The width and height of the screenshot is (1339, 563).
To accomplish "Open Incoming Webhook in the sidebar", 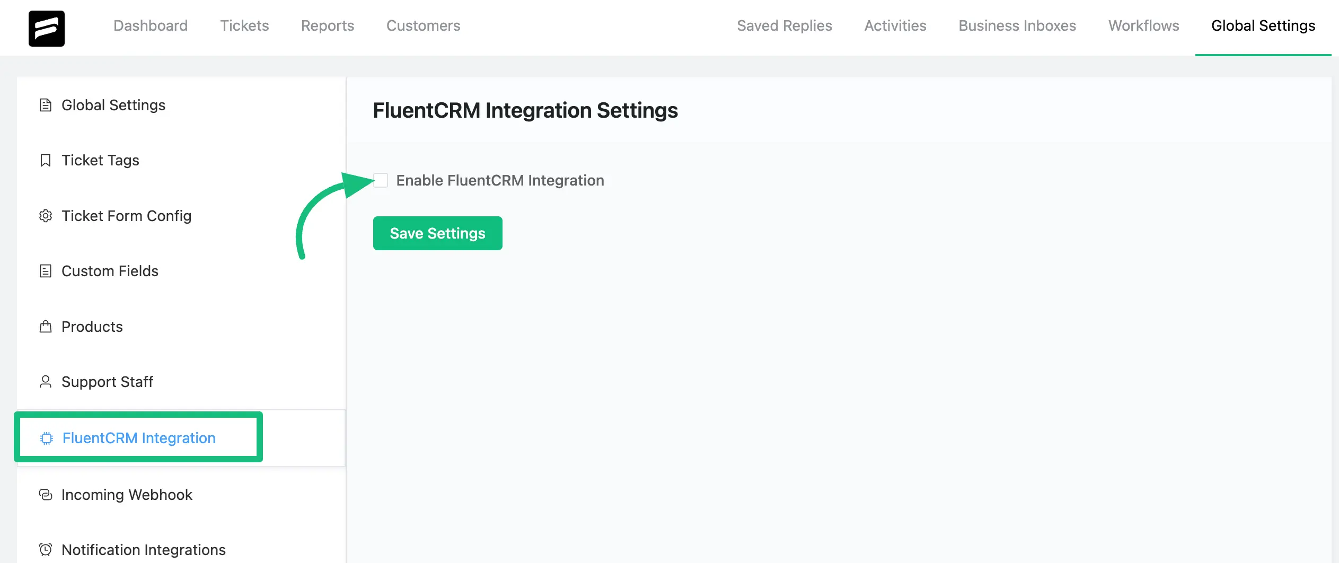I will click(181, 495).
